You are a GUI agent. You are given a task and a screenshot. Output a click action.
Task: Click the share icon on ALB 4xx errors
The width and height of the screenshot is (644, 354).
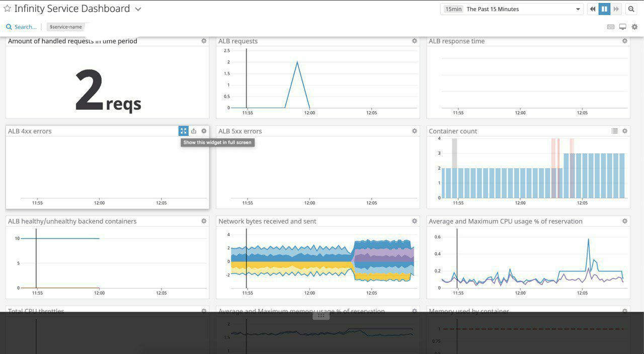coord(194,131)
